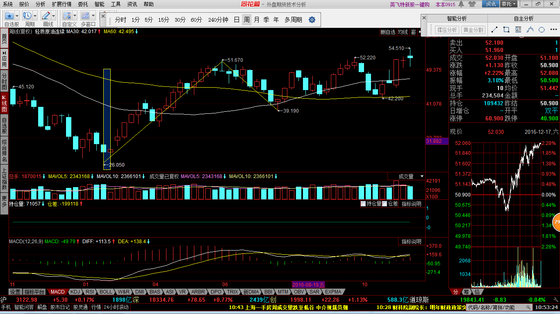Select the rectangle drawing tool

point(506,29)
